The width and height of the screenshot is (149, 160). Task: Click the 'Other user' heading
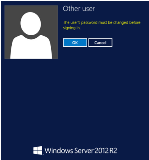point(79,9)
